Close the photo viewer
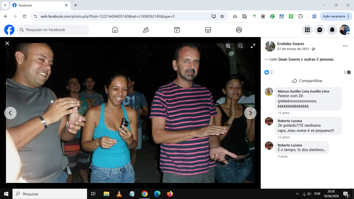 (7, 43)
